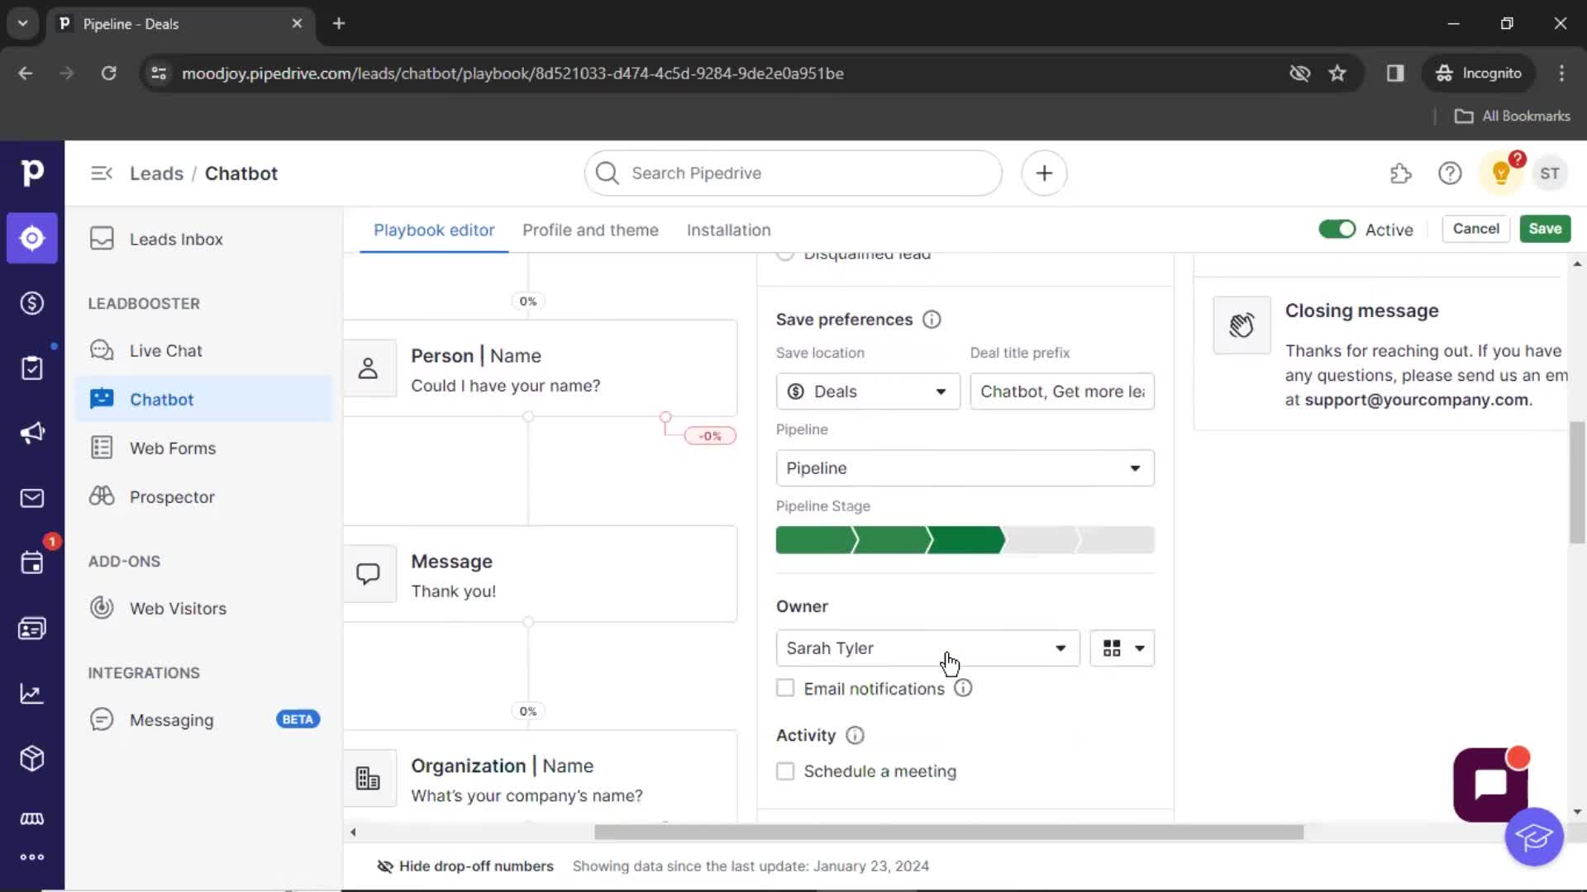Open Leads Inbox in menu
Image resolution: width=1587 pixels, height=892 pixels.
(203, 239)
